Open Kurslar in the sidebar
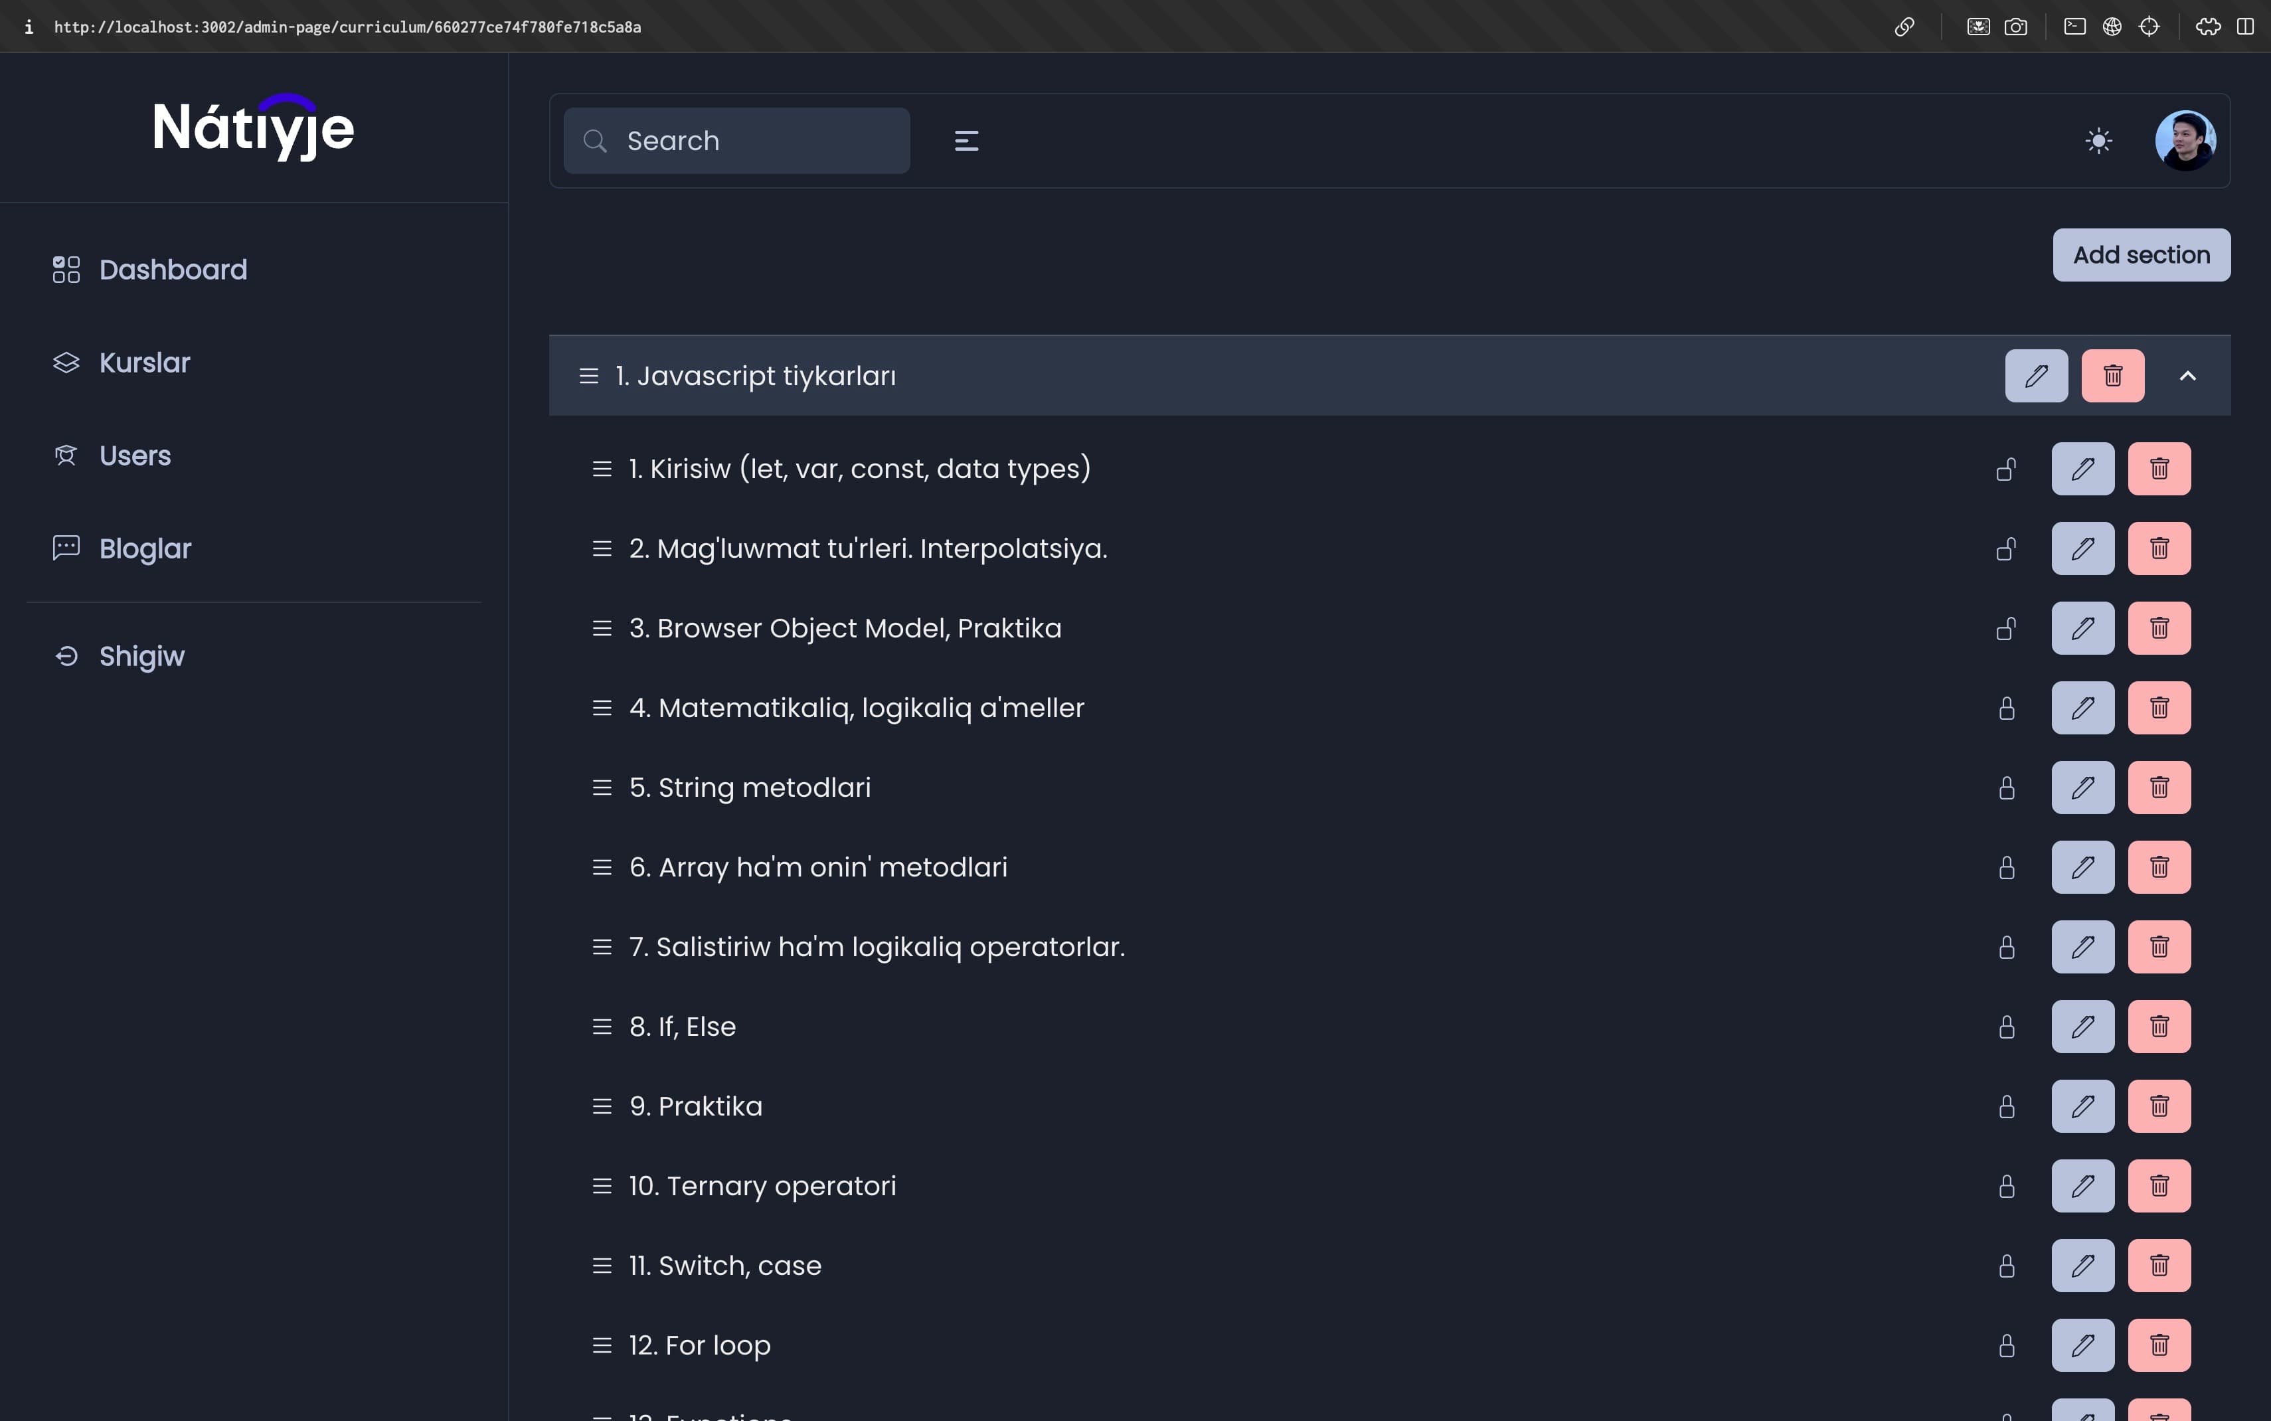The image size is (2271, 1421). (x=143, y=363)
